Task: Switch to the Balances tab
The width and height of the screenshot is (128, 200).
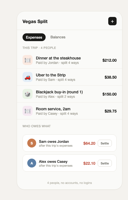Action: 58,37
